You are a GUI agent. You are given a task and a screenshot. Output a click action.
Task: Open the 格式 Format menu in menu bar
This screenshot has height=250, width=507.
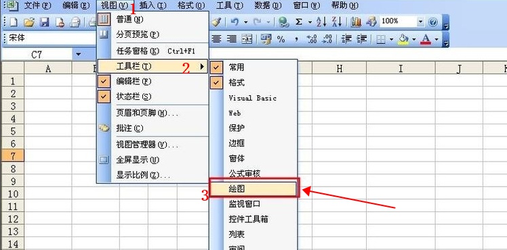pos(191,5)
